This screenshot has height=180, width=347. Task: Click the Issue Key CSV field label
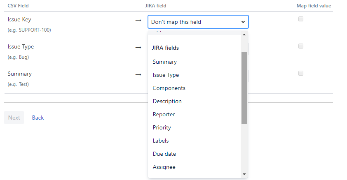coord(19,20)
